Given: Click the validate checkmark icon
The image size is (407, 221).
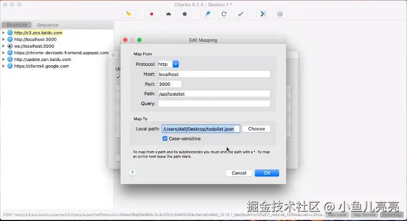Looking at the screenshot, I should [x=241, y=14].
